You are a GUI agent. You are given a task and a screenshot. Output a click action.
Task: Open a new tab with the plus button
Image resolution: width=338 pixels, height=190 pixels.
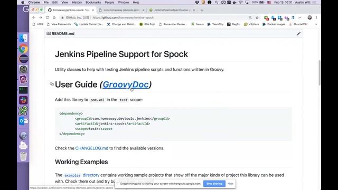[202, 10]
